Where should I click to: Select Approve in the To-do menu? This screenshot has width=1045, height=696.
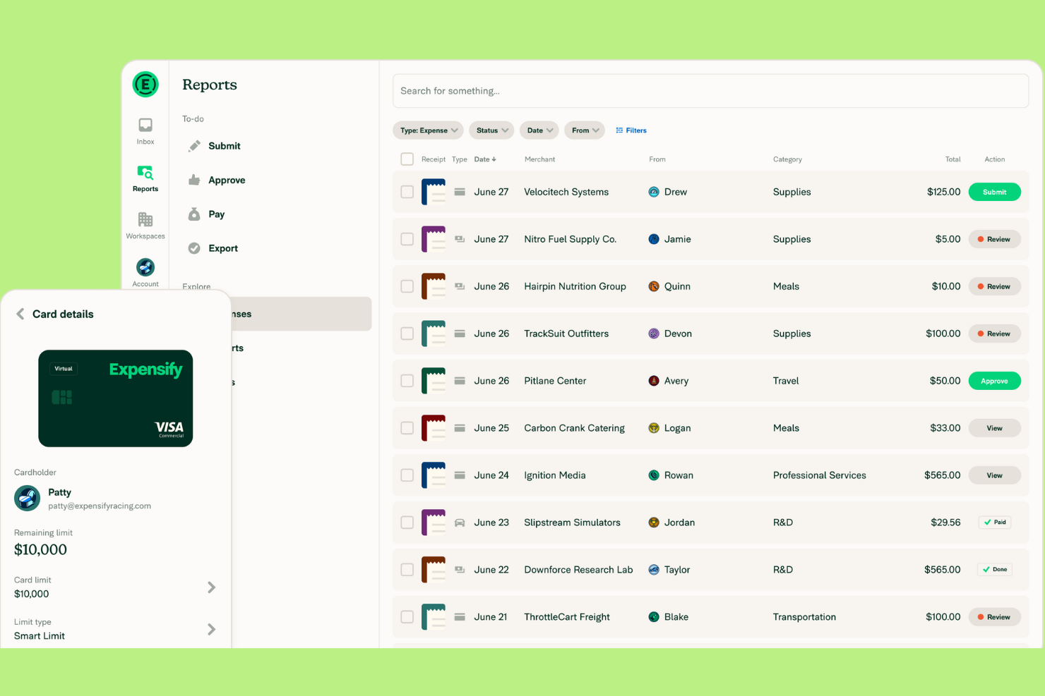(225, 180)
